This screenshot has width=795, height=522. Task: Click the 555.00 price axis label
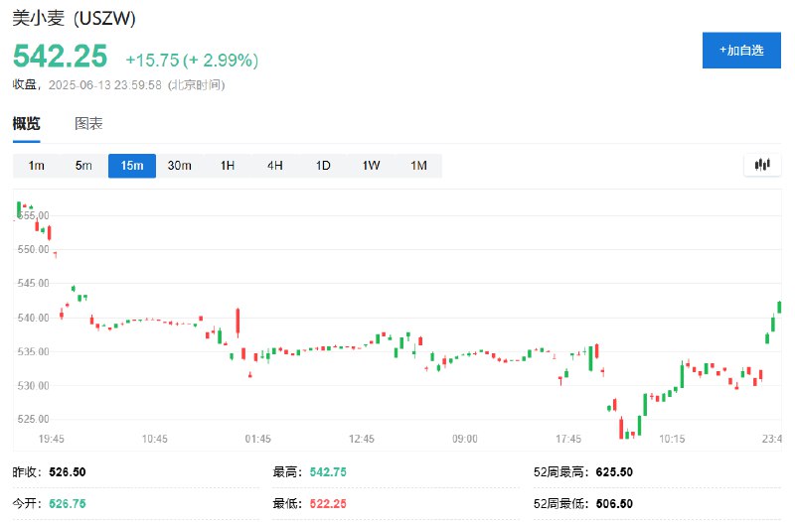[34, 215]
